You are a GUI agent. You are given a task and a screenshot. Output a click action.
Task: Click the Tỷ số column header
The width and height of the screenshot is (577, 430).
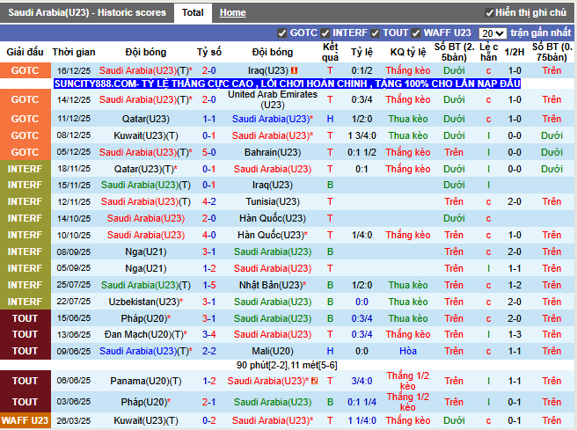click(x=208, y=52)
